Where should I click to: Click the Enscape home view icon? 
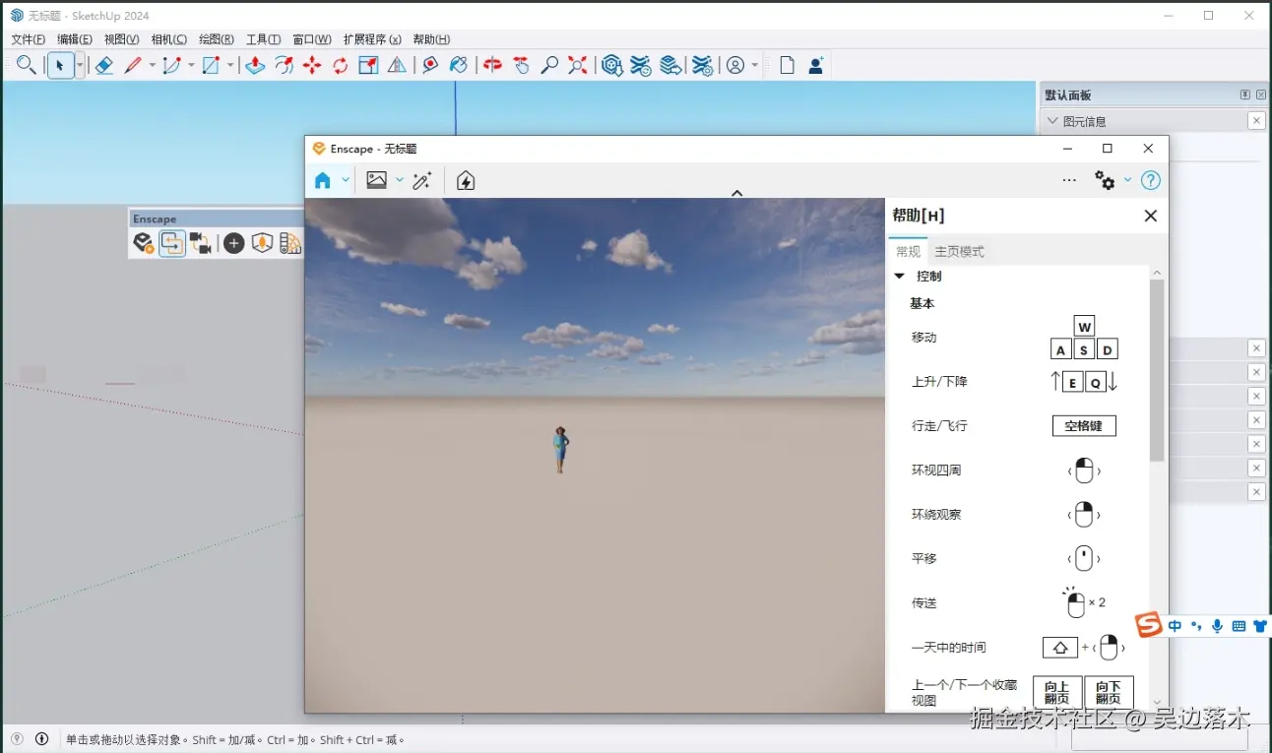[x=323, y=180]
